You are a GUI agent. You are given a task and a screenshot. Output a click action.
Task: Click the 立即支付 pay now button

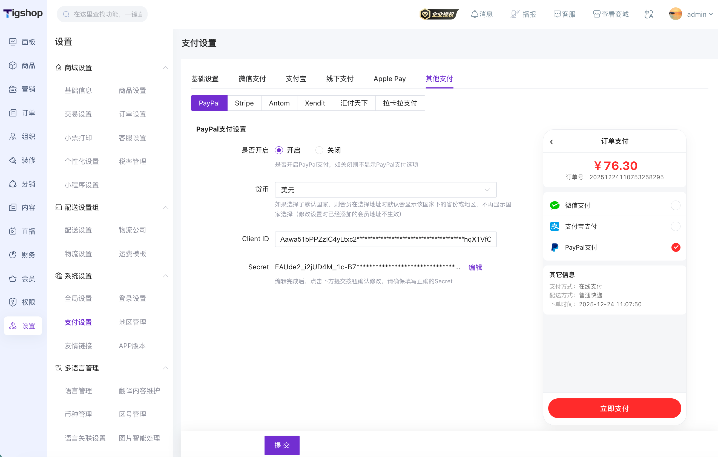[614, 409]
